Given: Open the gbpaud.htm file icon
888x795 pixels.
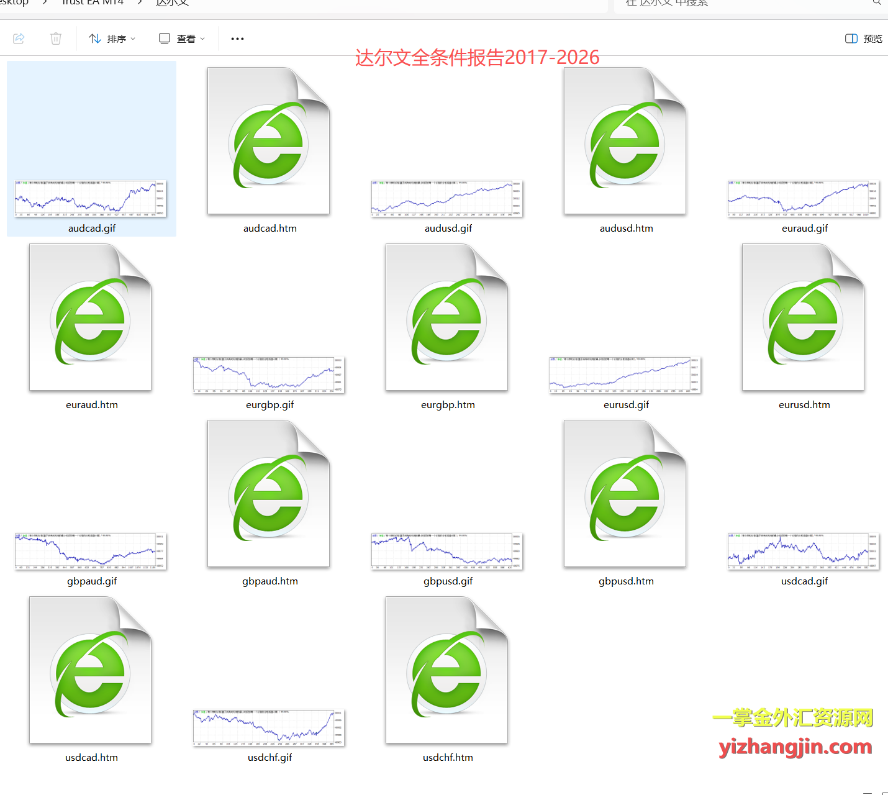Looking at the screenshot, I should coord(269,494).
